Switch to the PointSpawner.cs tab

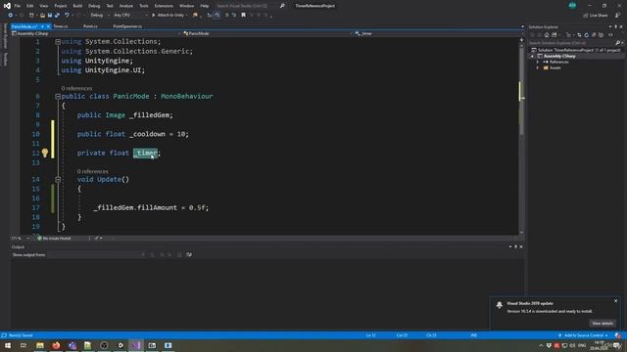click(127, 26)
